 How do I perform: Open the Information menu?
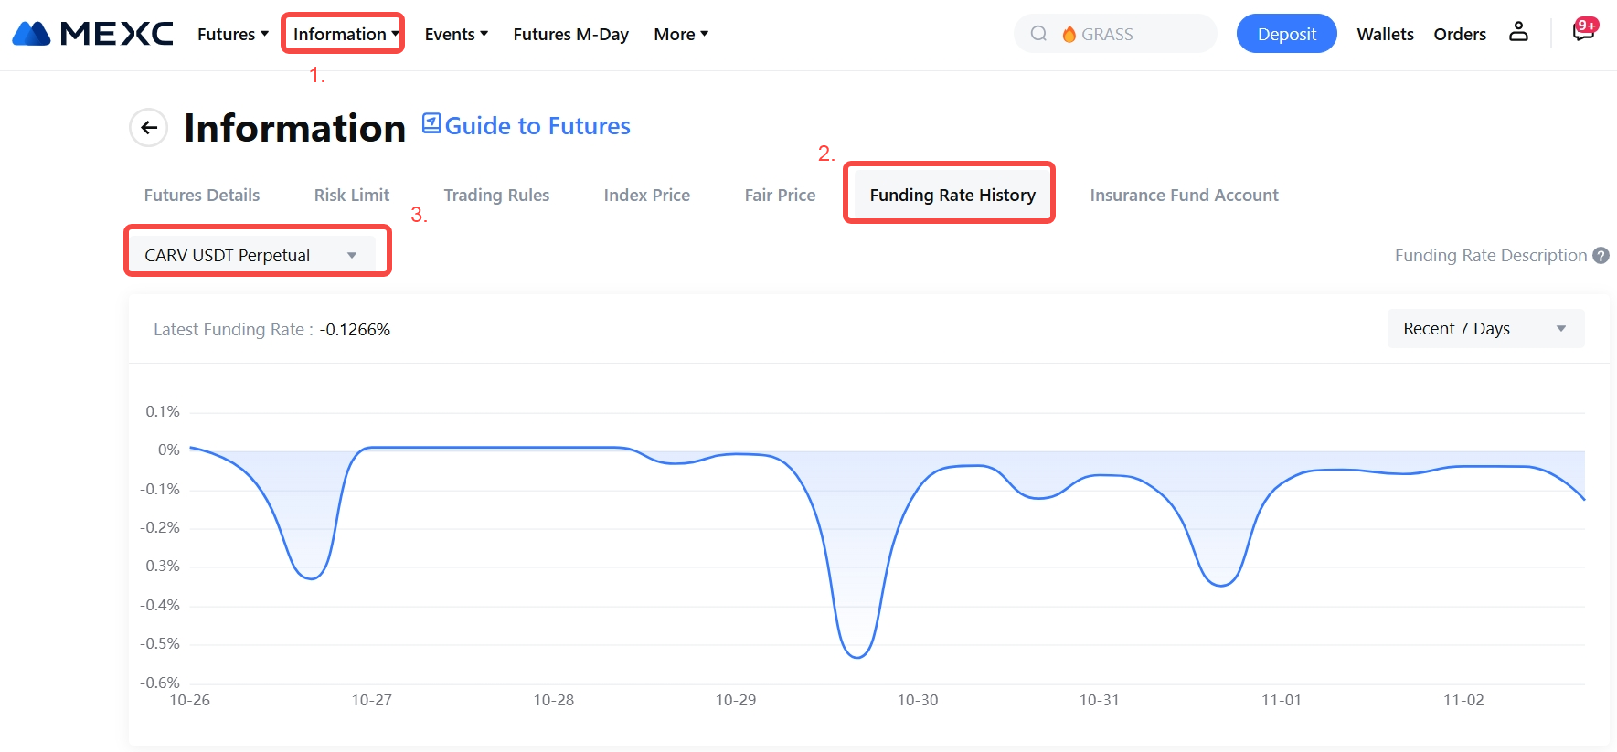coord(344,34)
